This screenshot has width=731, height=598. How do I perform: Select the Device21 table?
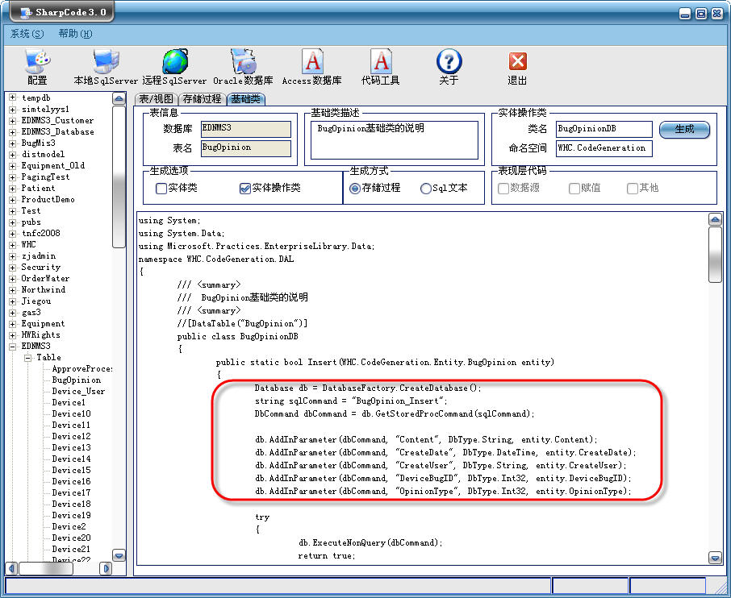coord(71,549)
